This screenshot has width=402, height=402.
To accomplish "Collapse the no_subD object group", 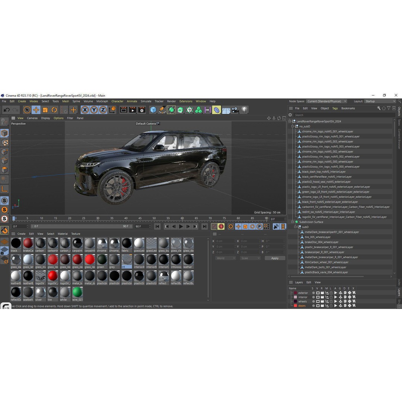I will click(x=293, y=127).
